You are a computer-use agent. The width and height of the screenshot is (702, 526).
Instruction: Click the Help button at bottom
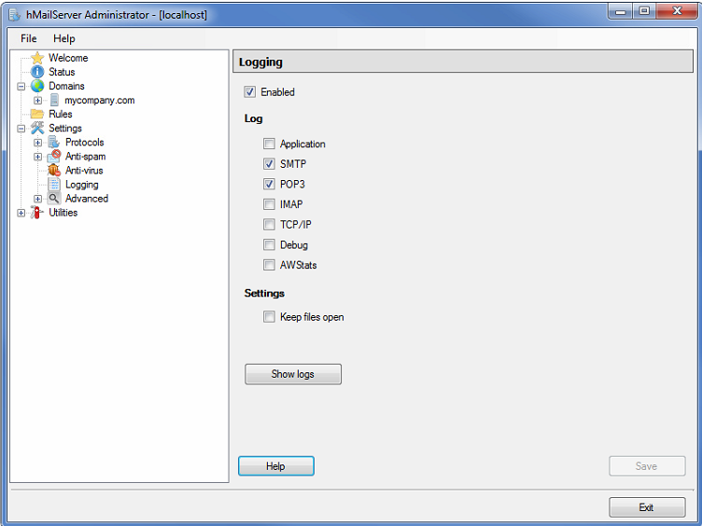tap(275, 466)
